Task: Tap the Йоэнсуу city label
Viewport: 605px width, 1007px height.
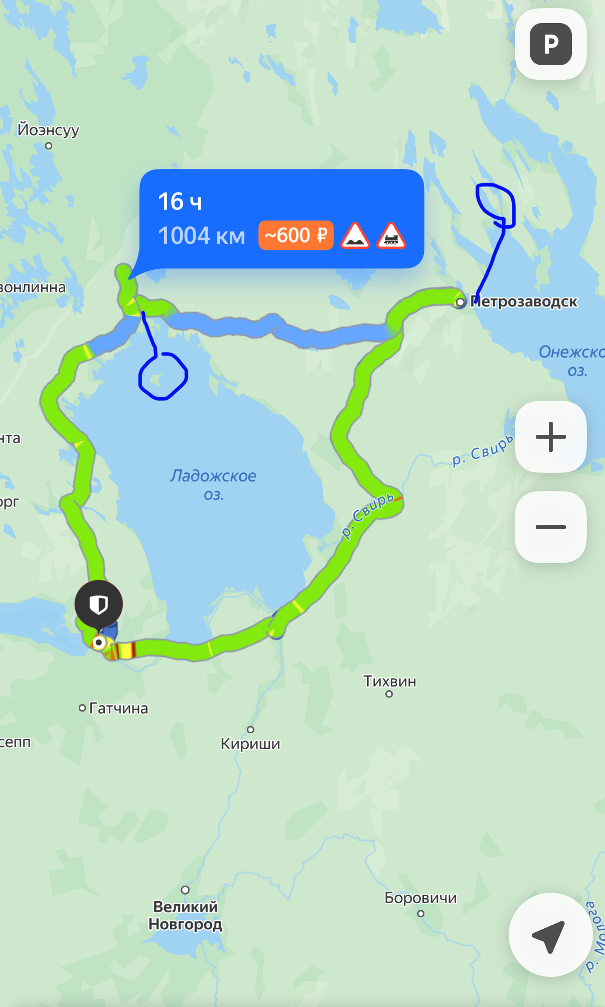Action: pyautogui.click(x=48, y=130)
